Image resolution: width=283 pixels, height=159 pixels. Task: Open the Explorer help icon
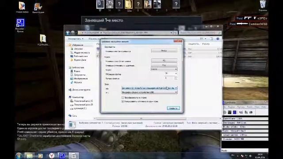point(218,39)
